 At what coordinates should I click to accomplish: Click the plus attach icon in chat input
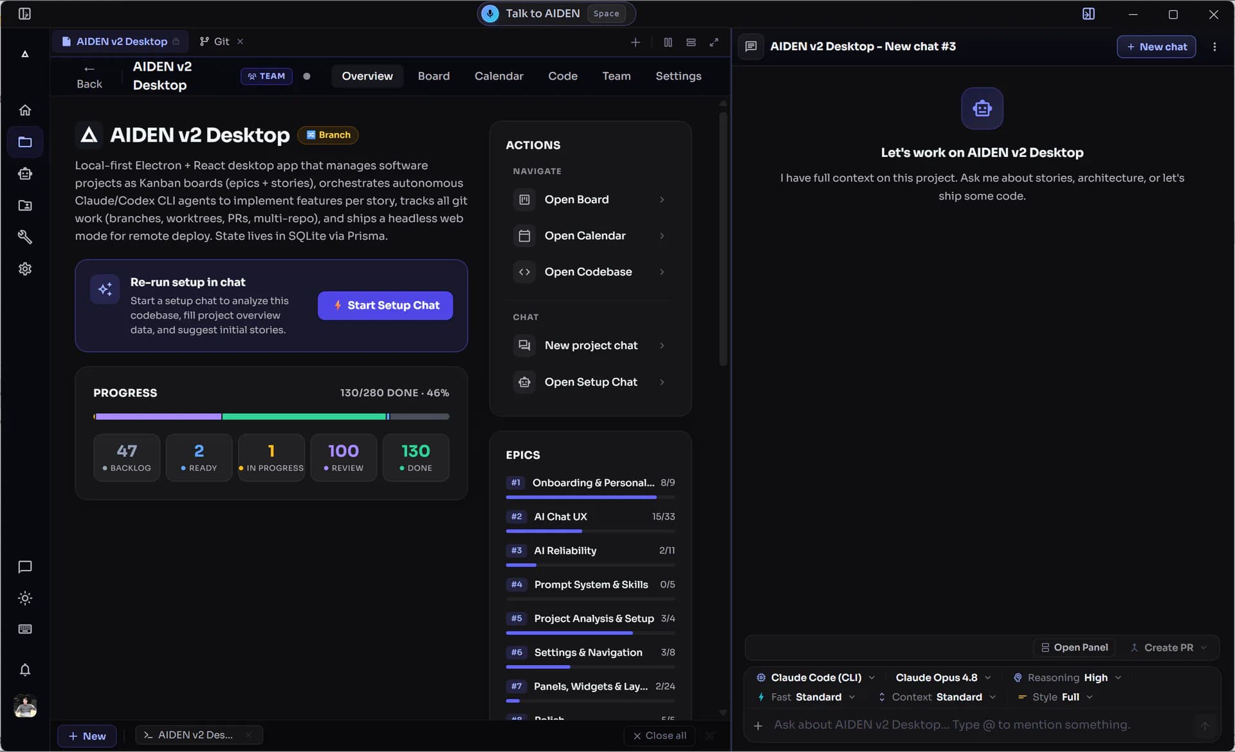click(758, 725)
